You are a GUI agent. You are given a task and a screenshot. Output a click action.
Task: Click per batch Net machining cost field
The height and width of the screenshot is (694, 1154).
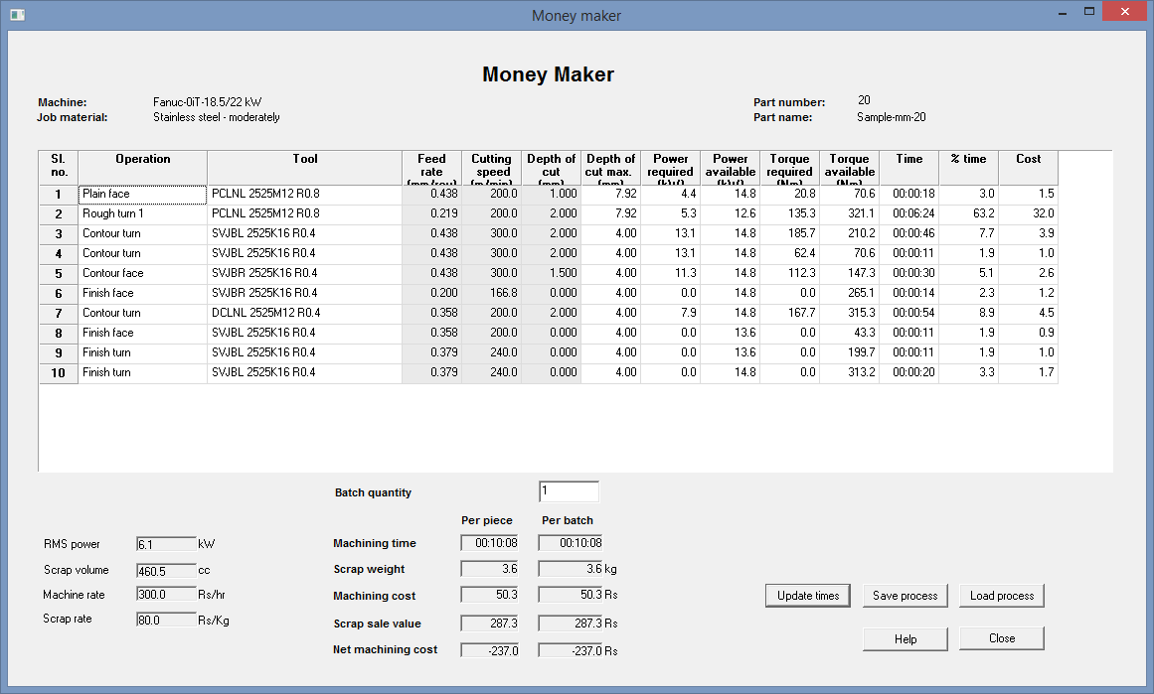pos(571,650)
